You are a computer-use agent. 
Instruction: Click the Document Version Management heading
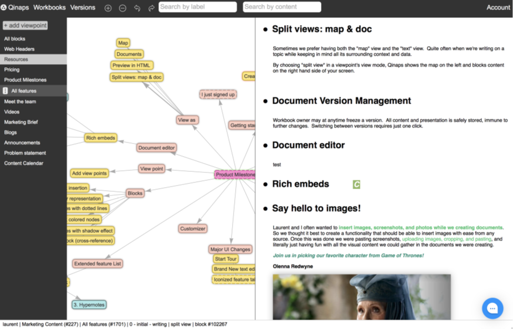341,100
